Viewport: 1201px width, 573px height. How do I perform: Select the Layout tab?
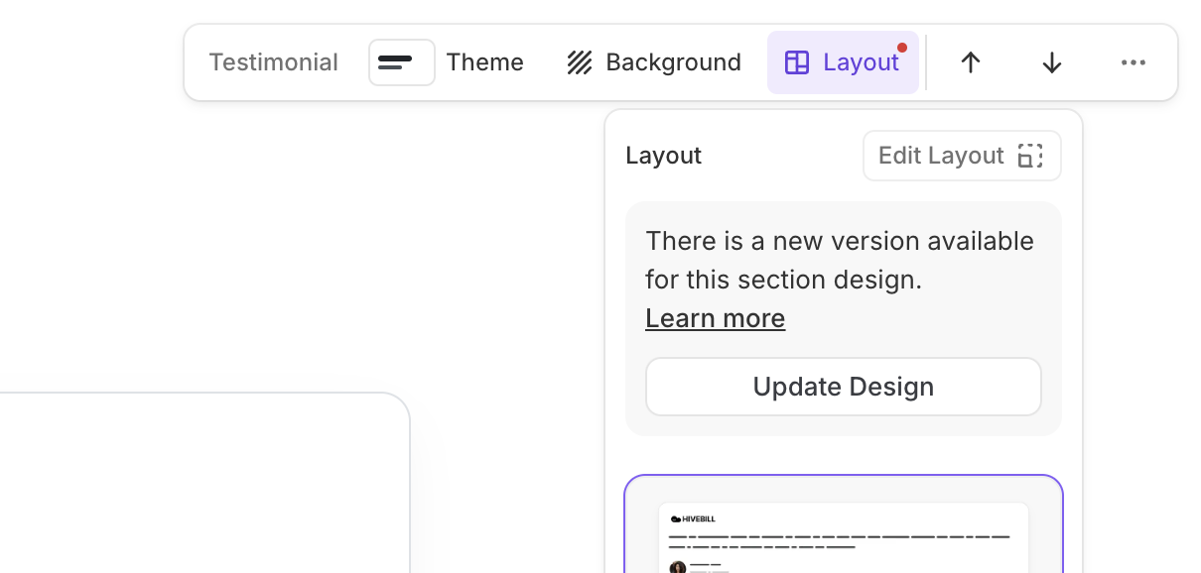click(860, 61)
